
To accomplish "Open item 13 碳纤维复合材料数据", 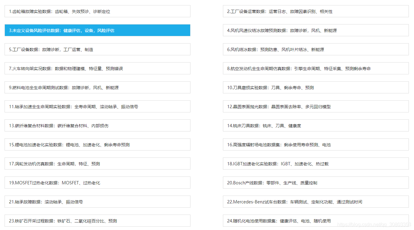I will pyautogui.click(x=97, y=125).
